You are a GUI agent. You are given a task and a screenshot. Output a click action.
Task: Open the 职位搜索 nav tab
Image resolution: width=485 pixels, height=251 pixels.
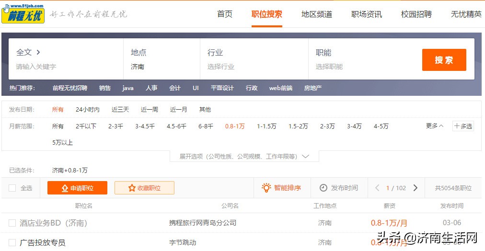[x=266, y=14]
